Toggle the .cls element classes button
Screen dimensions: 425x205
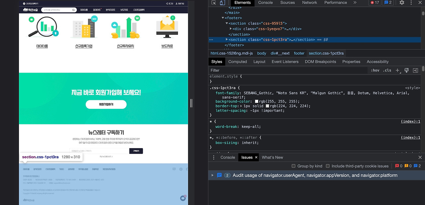click(387, 70)
